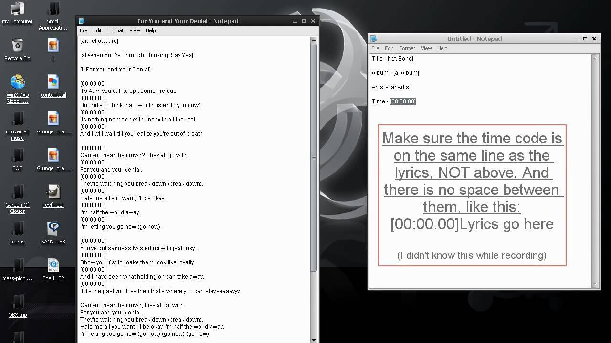
Task: Open the Help menu in Untitled Notepad
Action: click(442, 48)
